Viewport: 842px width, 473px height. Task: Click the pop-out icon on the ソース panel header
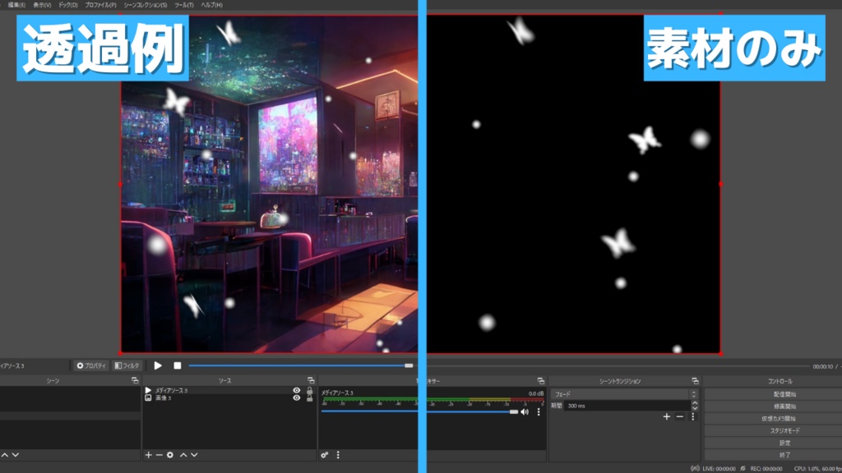pyautogui.click(x=311, y=380)
